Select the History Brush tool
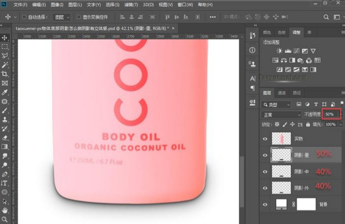345x224 pixels. pos(4,128)
